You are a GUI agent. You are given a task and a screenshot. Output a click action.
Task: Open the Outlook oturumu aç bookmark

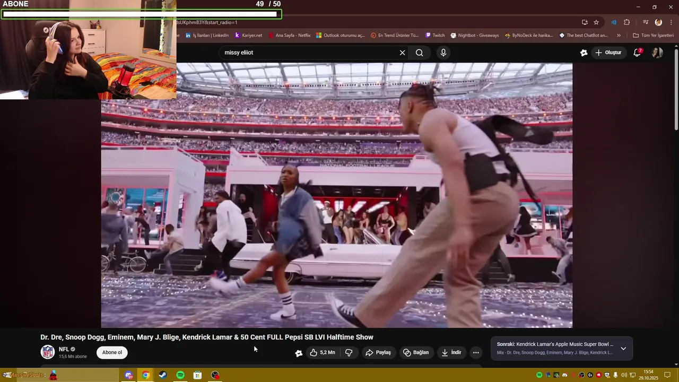pos(341,36)
